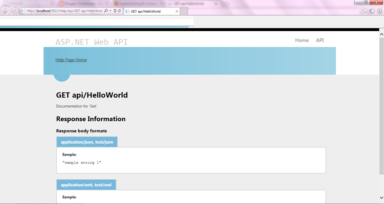Select the application/xml, text/xml header

pyautogui.click(x=86, y=185)
